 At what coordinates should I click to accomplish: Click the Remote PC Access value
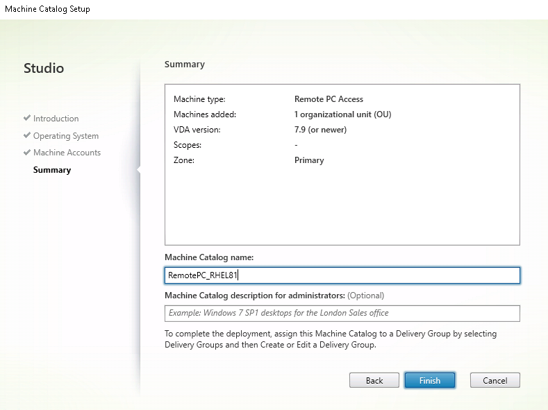(x=329, y=99)
